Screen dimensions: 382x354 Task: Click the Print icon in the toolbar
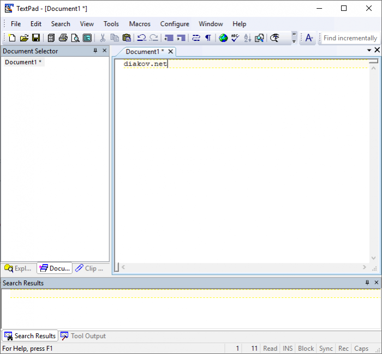[x=63, y=38]
